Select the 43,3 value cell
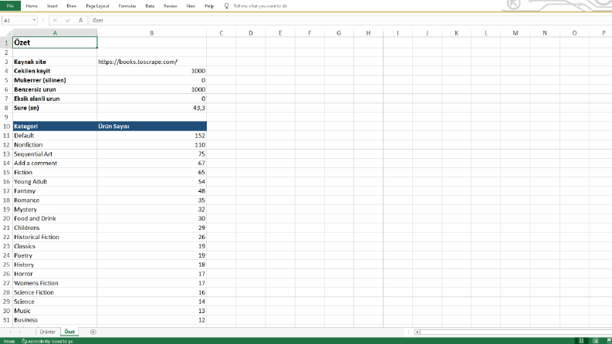This screenshot has height=344, width=612. point(152,108)
